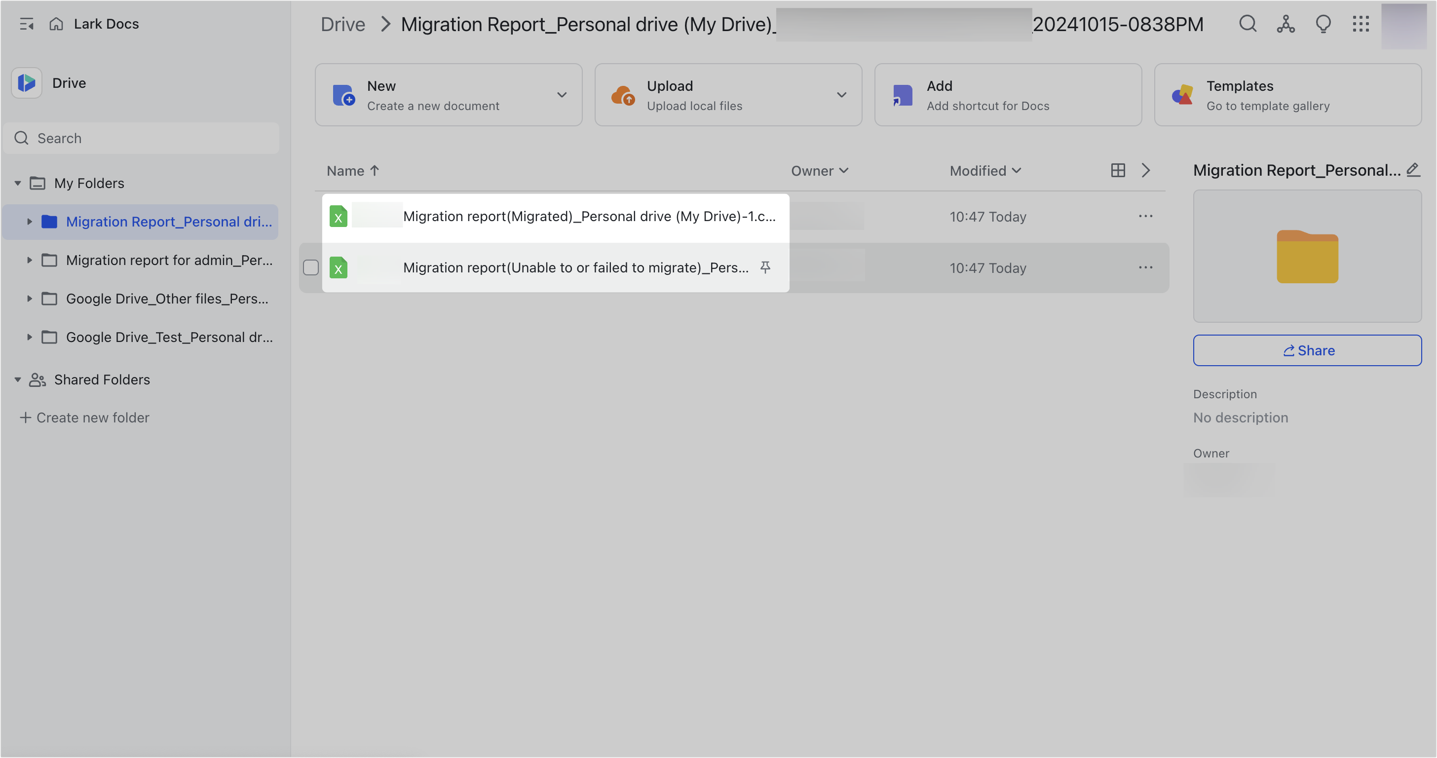Click the folder preview thumbnail
The image size is (1437, 758).
[x=1307, y=256]
